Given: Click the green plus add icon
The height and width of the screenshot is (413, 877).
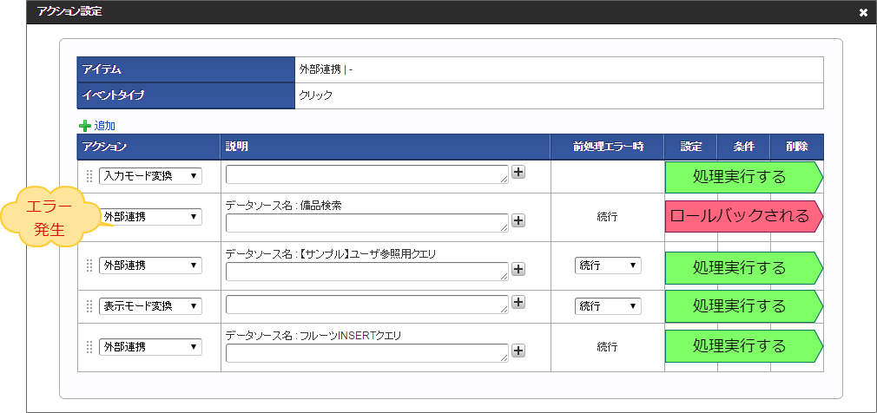Looking at the screenshot, I should tap(85, 126).
